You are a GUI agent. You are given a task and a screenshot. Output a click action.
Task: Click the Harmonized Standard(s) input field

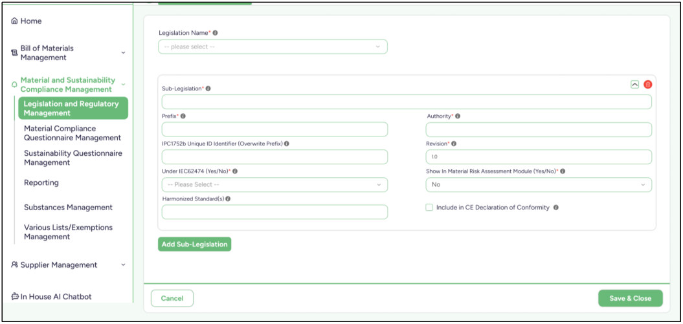click(274, 212)
